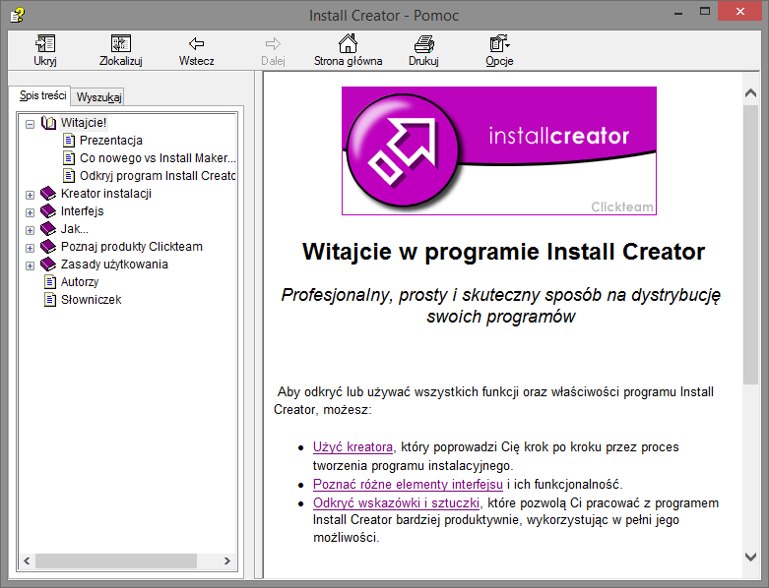
Task: Open the Prezentacja topic
Action: click(111, 141)
